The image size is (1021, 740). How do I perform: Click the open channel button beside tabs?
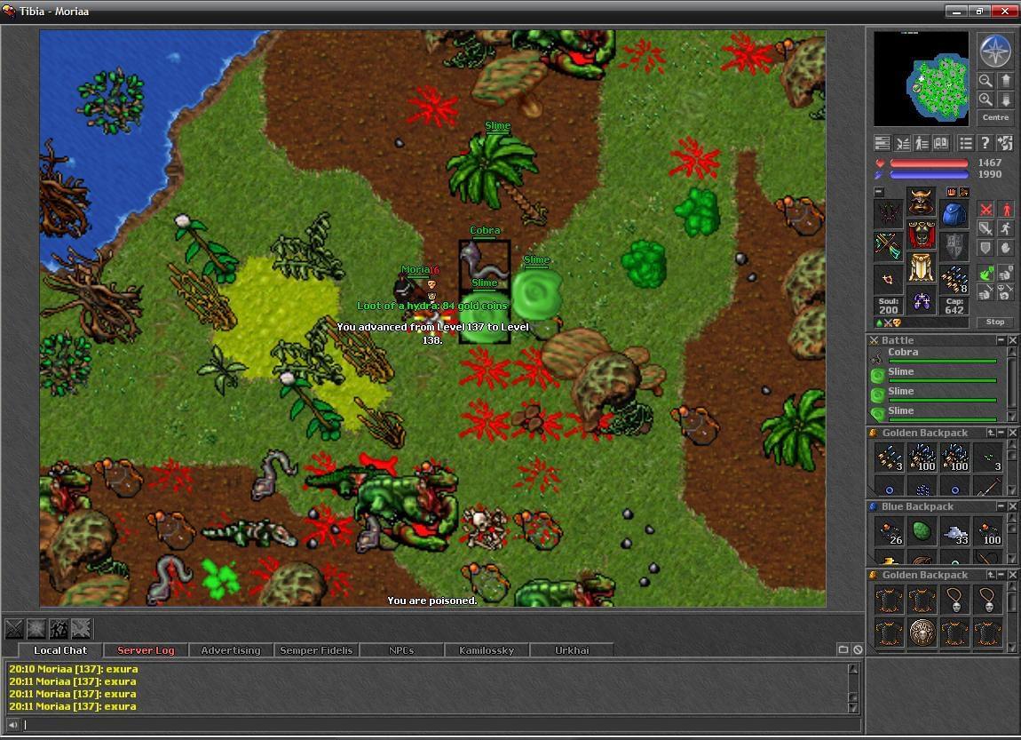[843, 649]
